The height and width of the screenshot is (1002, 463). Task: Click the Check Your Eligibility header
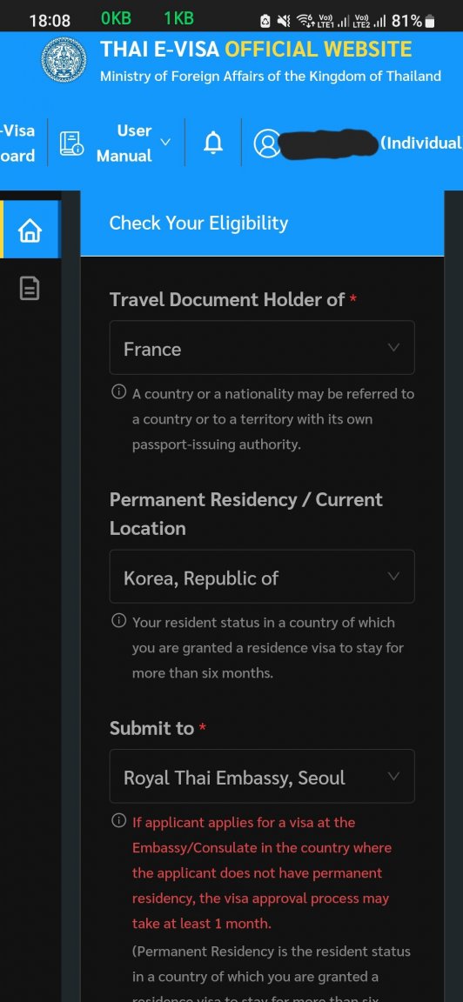click(199, 223)
